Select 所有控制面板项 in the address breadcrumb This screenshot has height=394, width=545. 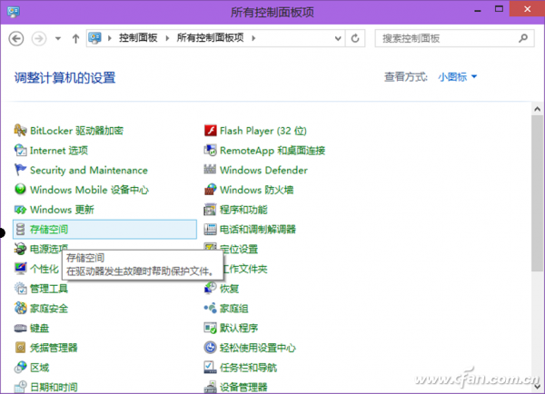[210, 38]
